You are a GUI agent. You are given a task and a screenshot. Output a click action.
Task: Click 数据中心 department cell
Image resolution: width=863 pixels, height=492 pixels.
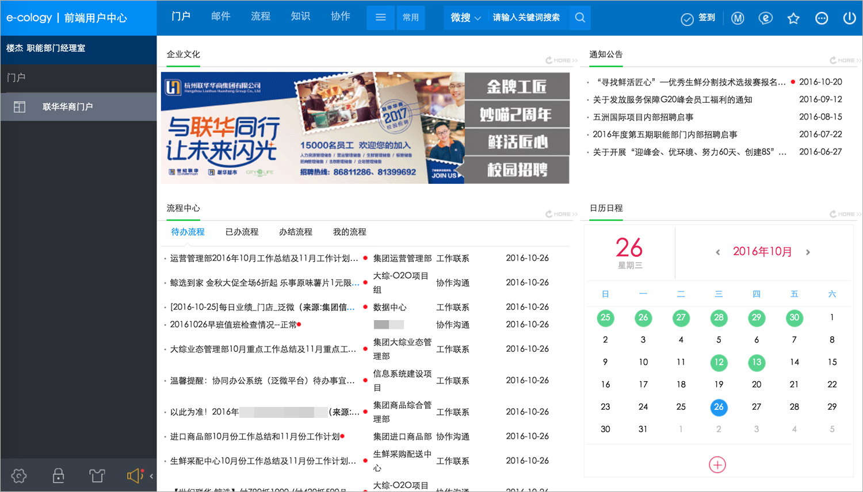390,307
